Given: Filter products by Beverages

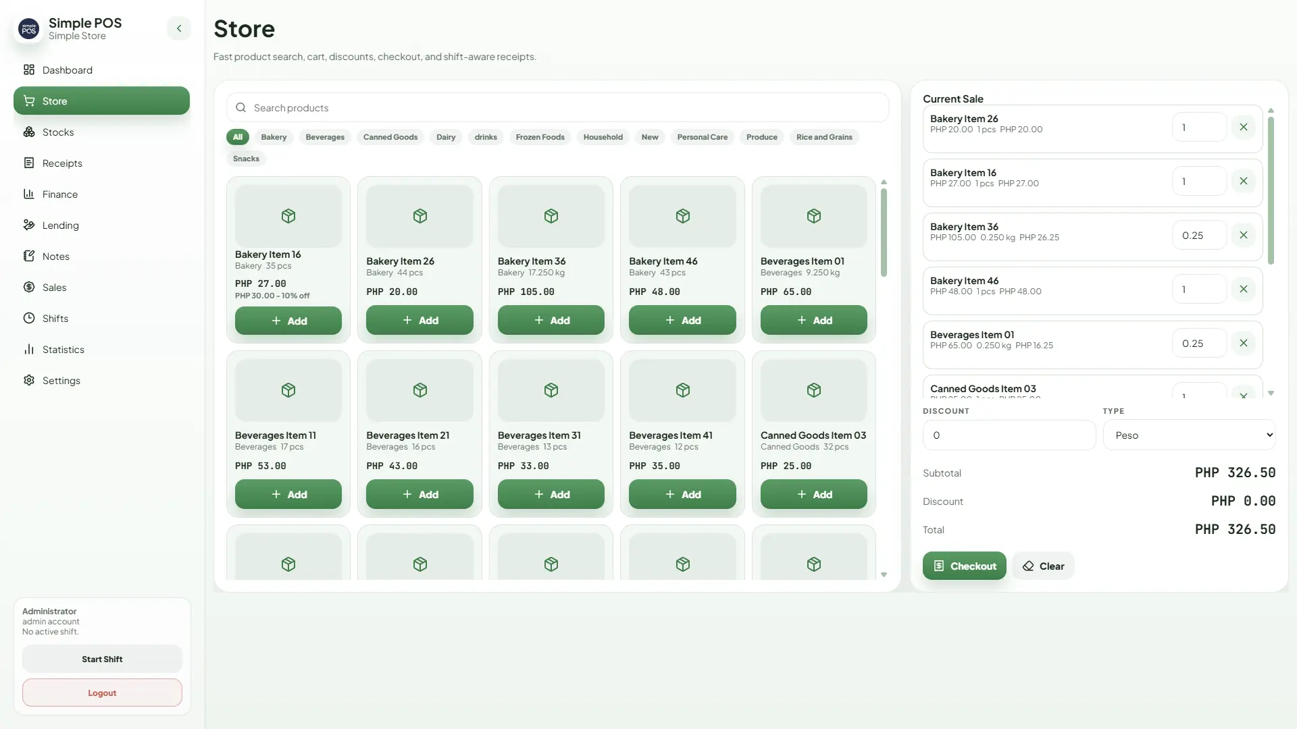Looking at the screenshot, I should 325,137.
